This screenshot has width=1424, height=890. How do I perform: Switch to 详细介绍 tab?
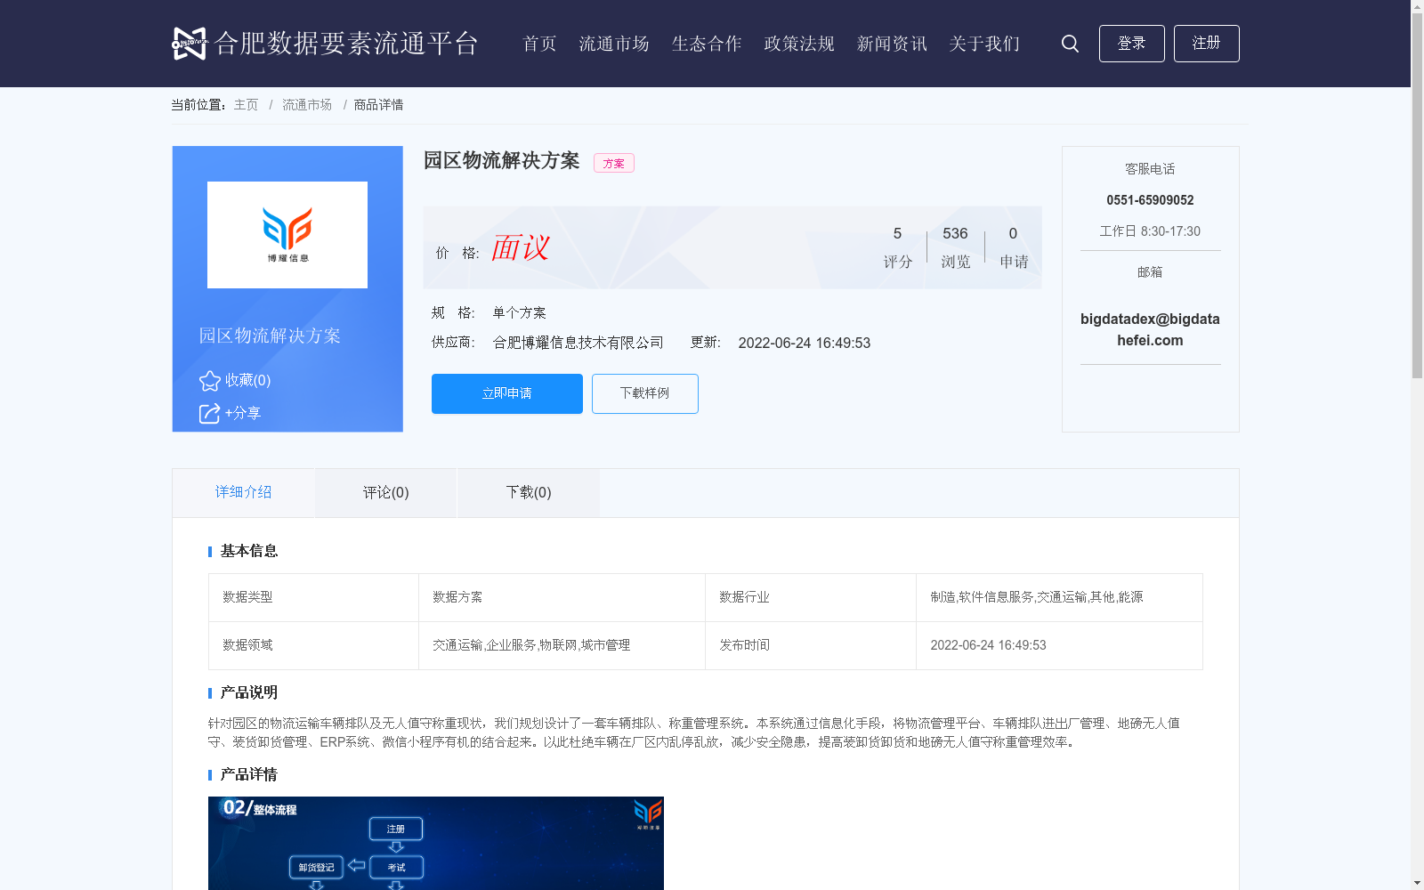click(243, 492)
